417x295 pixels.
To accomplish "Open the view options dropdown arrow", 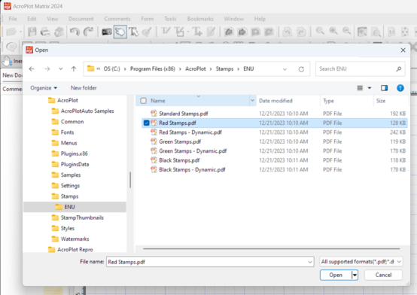I will pos(370,88).
